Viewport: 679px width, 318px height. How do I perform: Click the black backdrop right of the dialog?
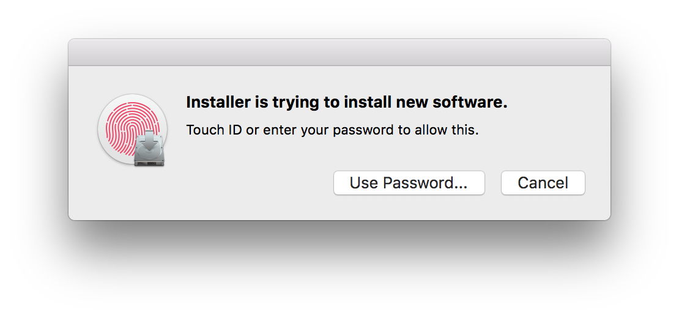[x=645, y=130]
